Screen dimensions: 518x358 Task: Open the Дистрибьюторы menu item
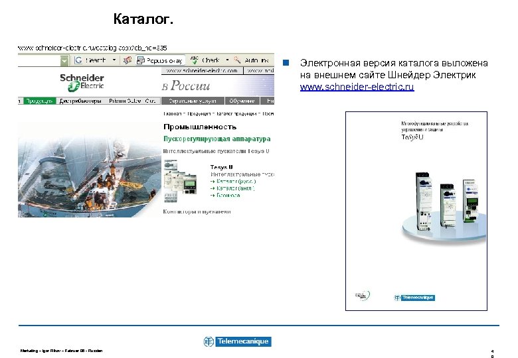pos(80,101)
